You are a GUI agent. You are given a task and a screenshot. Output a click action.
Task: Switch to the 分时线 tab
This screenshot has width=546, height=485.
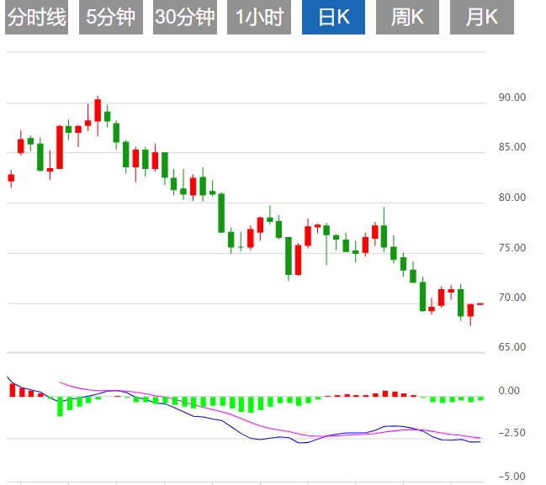click(36, 18)
